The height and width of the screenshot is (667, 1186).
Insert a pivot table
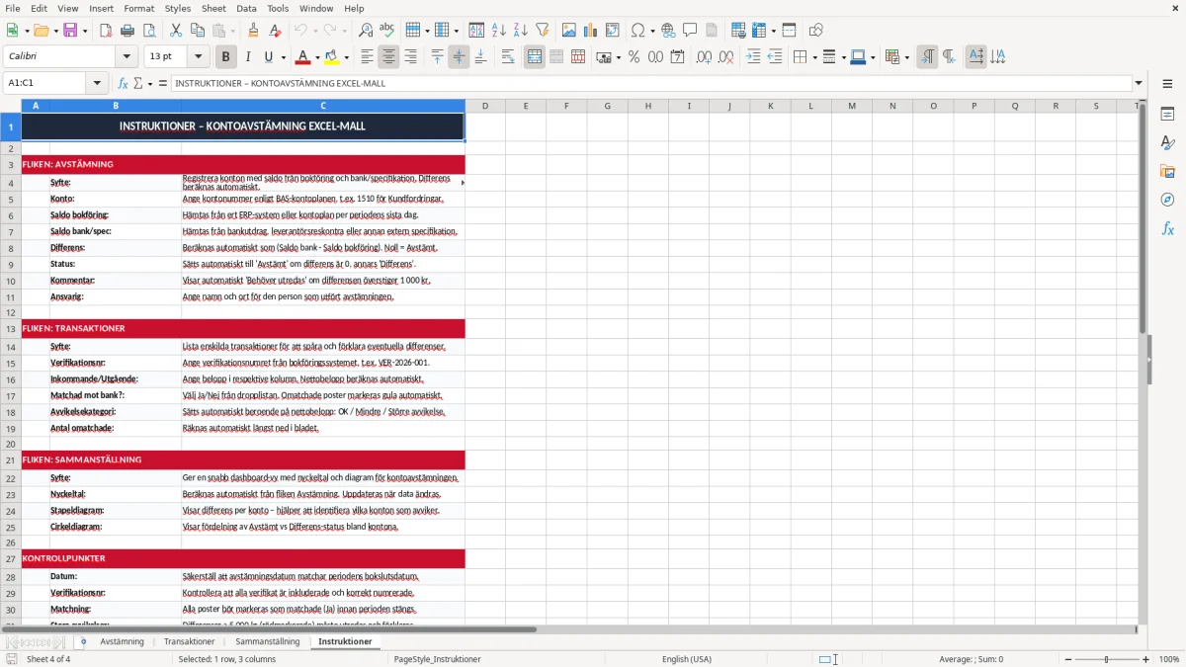(x=613, y=31)
